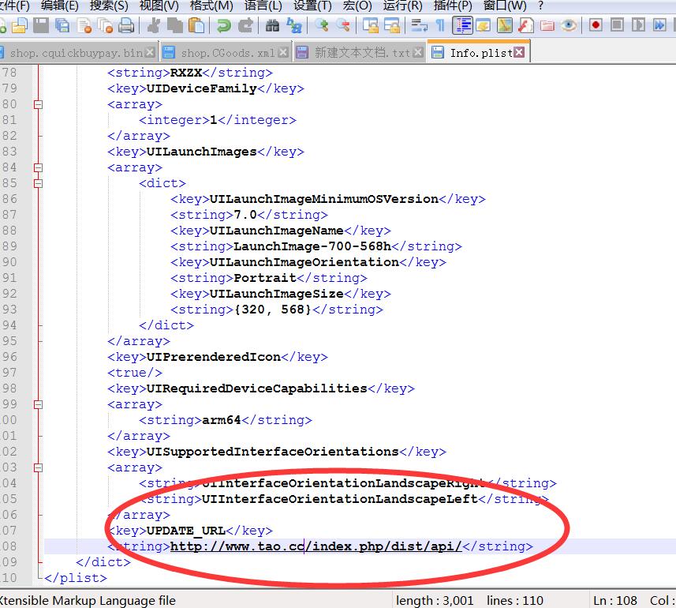Open Find with the binoculars icon

pos(272,25)
